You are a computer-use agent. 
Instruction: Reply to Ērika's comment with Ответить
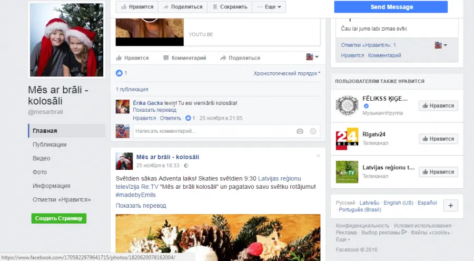pos(171,118)
